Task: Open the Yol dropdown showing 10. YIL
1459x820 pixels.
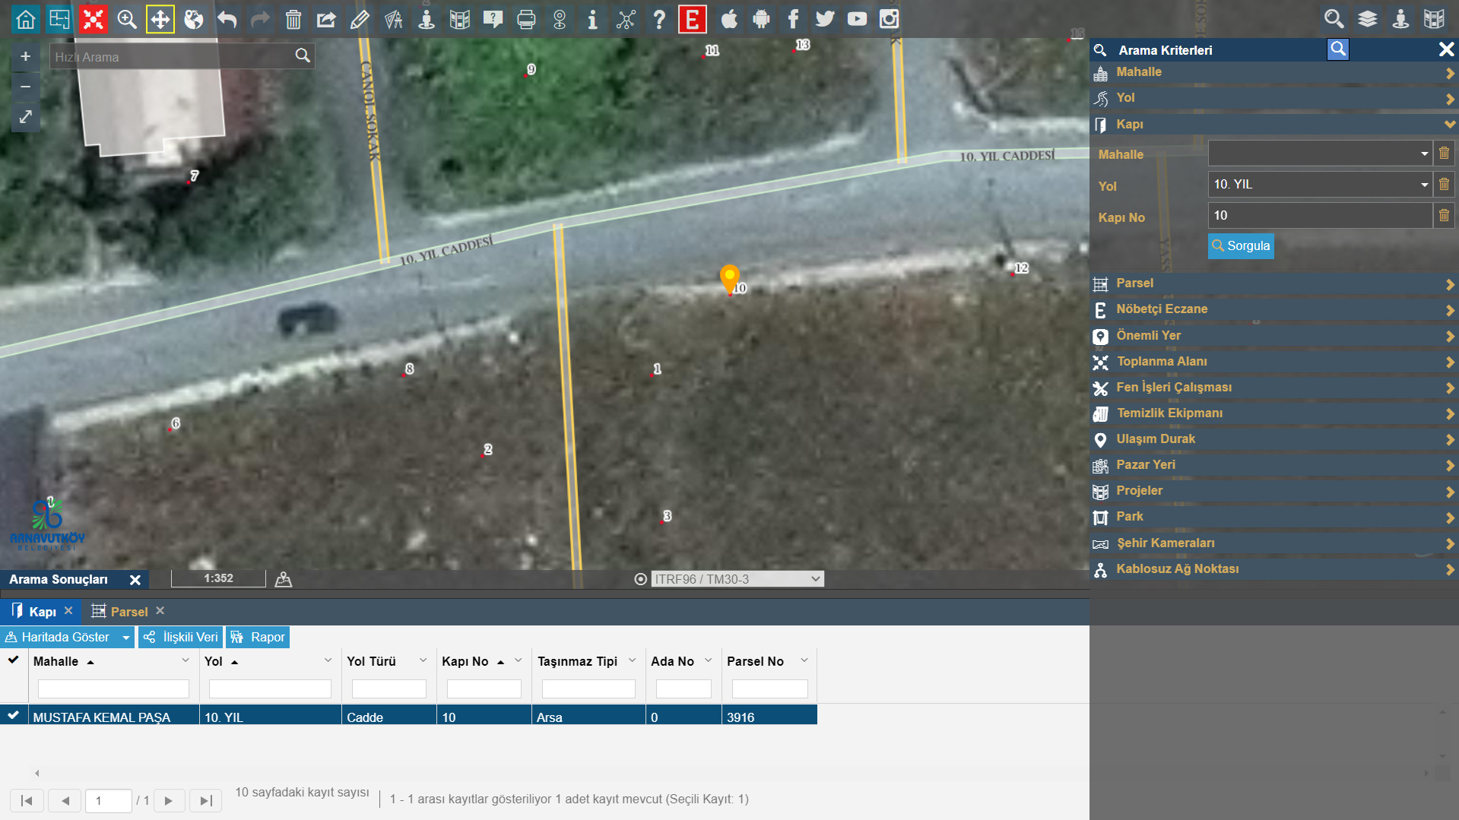Action: click(x=1319, y=185)
